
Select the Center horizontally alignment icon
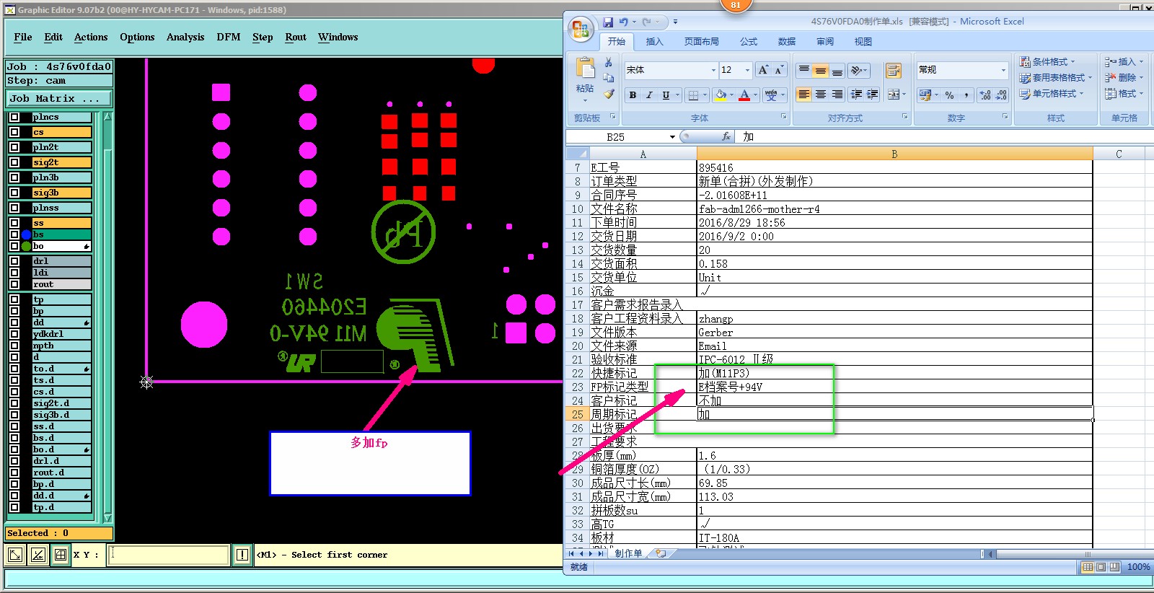click(x=820, y=95)
